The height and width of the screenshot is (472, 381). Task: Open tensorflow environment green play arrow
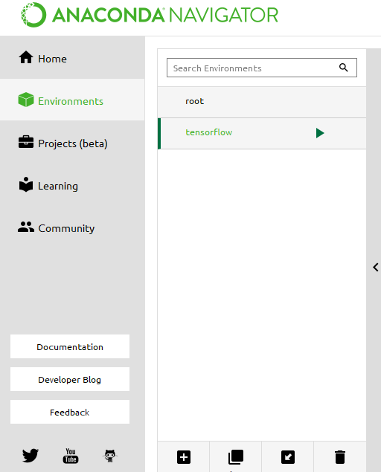tap(320, 133)
